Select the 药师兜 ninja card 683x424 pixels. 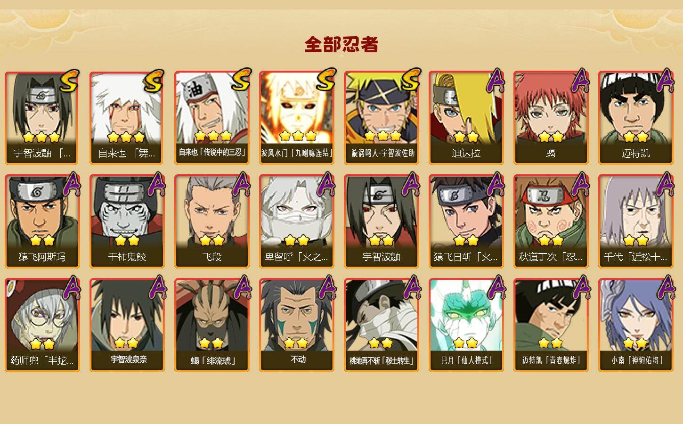pyautogui.click(x=42, y=325)
